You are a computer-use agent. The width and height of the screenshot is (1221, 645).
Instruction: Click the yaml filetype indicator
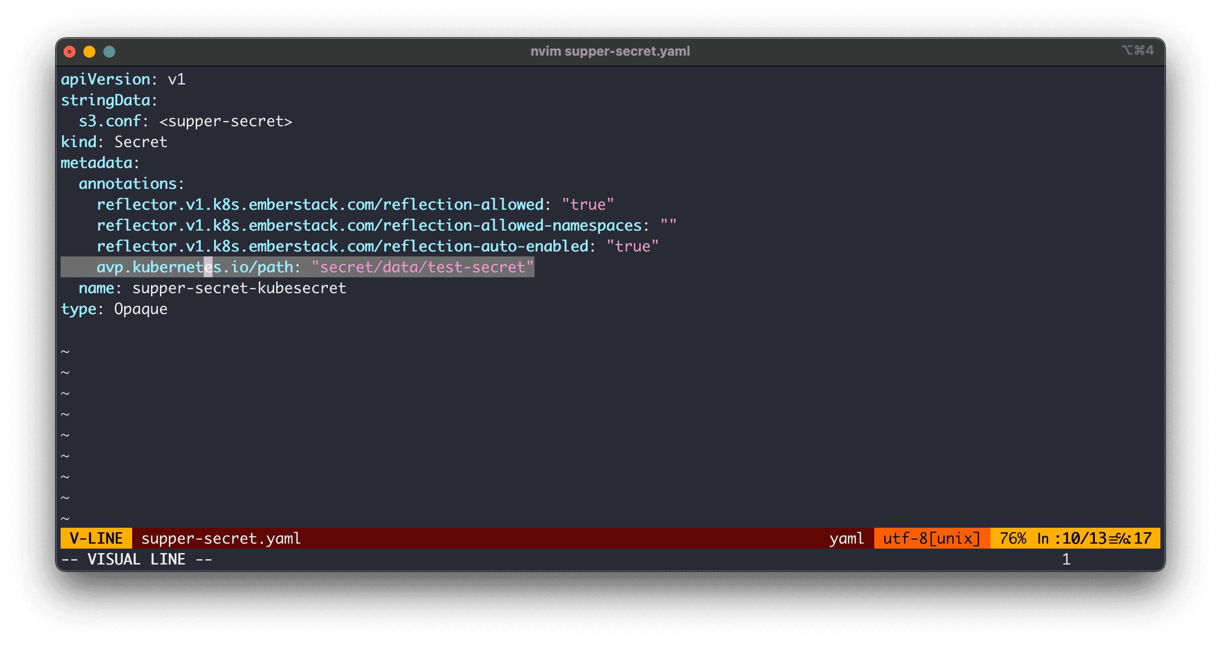click(x=846, y=538)
